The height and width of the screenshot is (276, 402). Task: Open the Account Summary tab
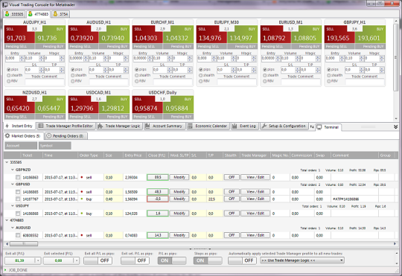click(164, 126)
